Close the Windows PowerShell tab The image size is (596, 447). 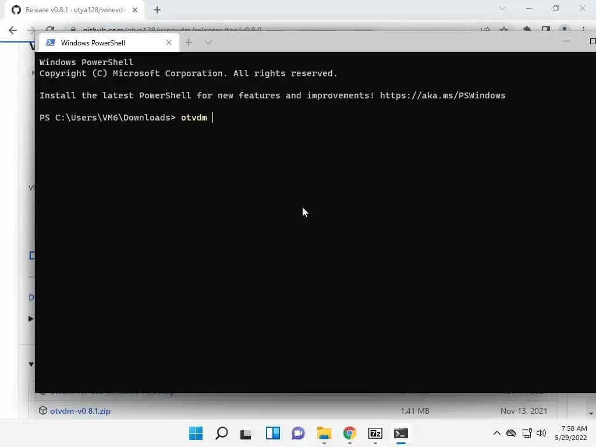(x=169, y=42)
